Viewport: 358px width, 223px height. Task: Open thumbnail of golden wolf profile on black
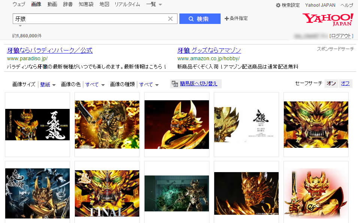coord(246,193)
